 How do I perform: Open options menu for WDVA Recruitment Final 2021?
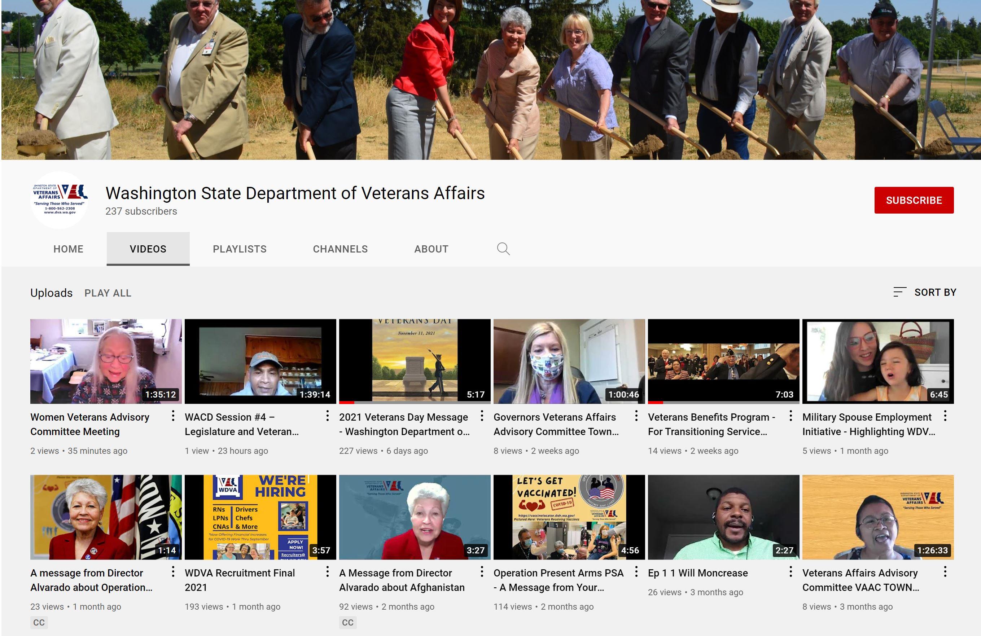327,572
